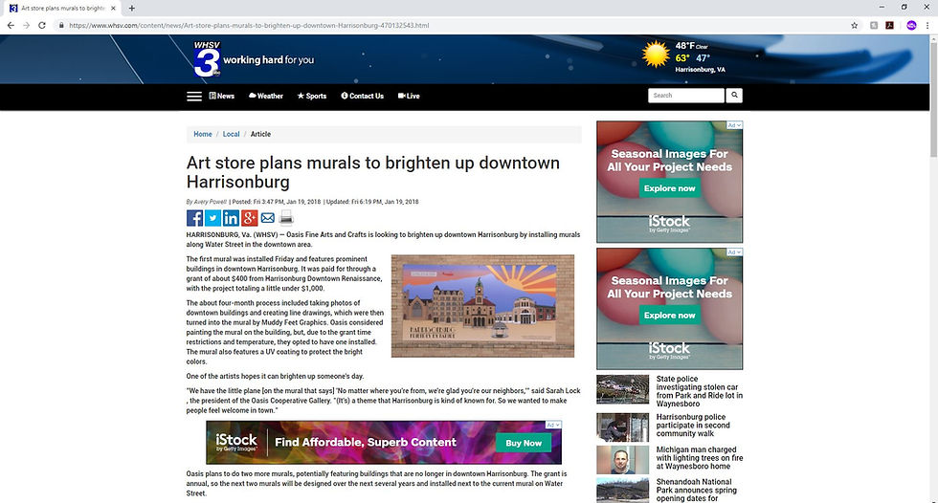The height and width of the screenshot is (503, 938).
Task: Click Explore now on second iStock ad
Action: (669, 315)
